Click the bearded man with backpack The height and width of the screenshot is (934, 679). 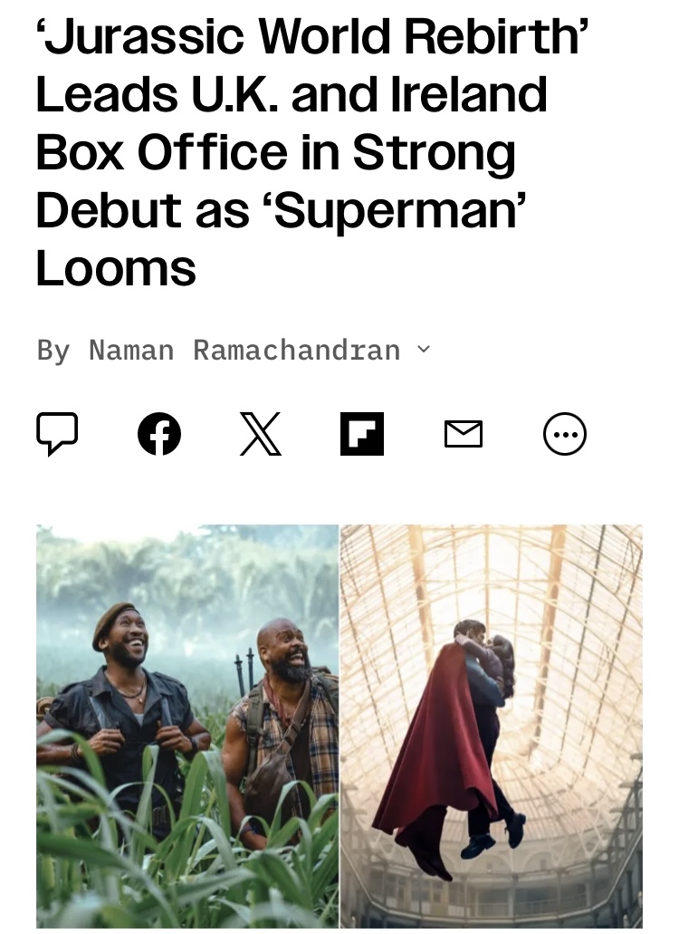tap(280, 733)
